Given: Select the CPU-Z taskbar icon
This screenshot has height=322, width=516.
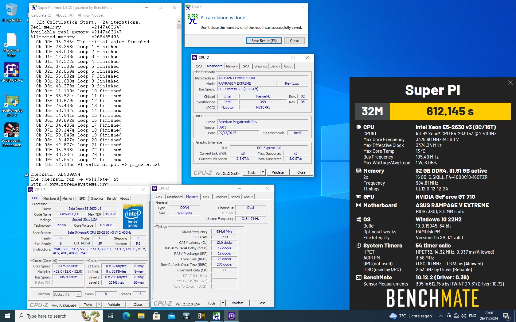Looking at the screenshot, I should (x=231, y=316).
